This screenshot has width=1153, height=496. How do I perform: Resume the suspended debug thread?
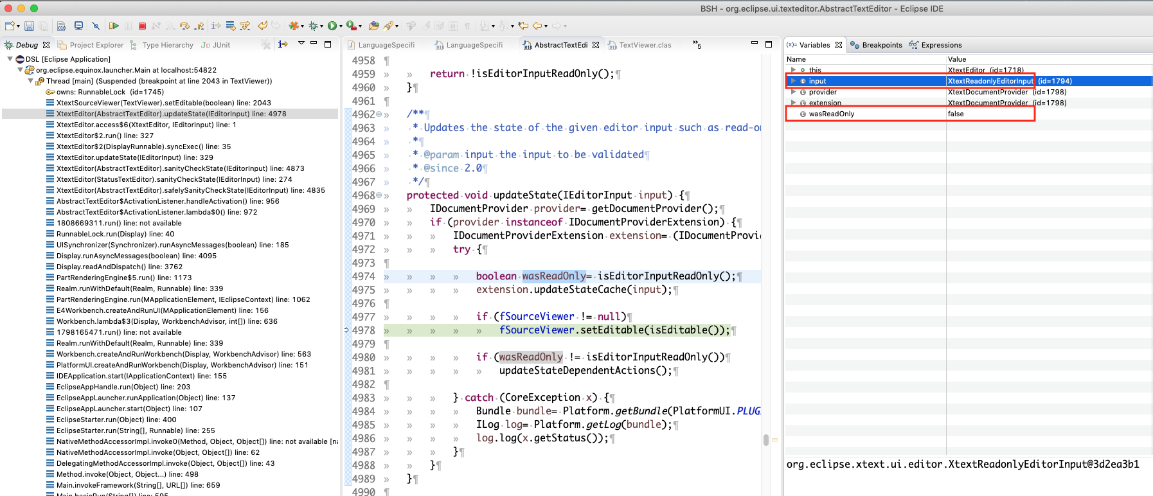point(114,26)
